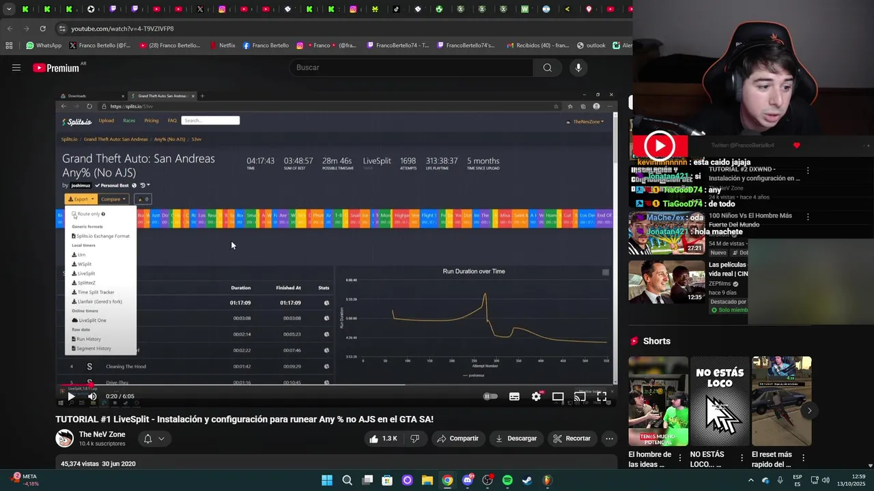874x491 pixels.
Task: Open the Recibidos Gmail bookmark
Action: click(537, 46)
